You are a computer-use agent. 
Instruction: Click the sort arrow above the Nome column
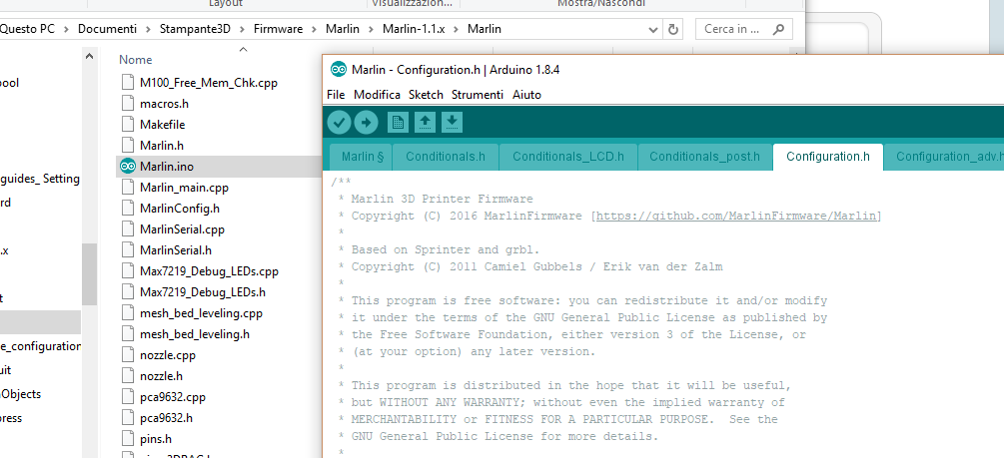click(243, 49)
